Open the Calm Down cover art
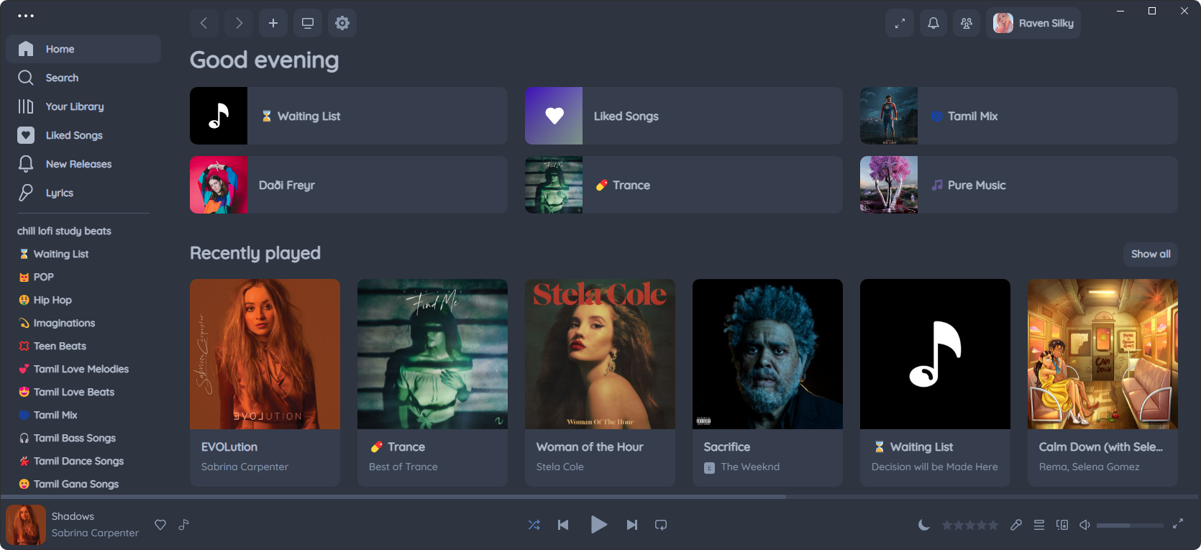 coord(1102,354)
